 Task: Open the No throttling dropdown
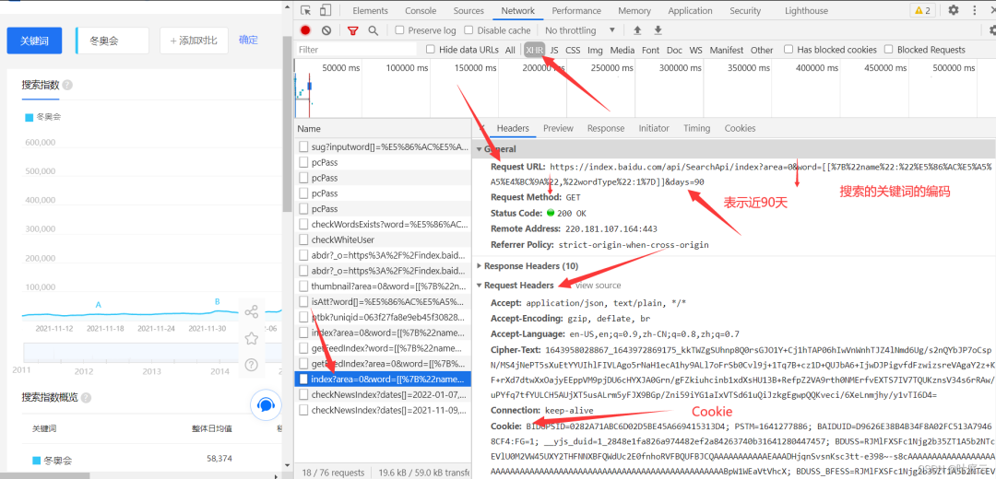tap(580, 29)
